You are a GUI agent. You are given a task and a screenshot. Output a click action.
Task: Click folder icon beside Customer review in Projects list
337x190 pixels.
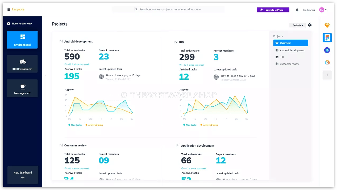pyautogui.click(x=277, y=64)
